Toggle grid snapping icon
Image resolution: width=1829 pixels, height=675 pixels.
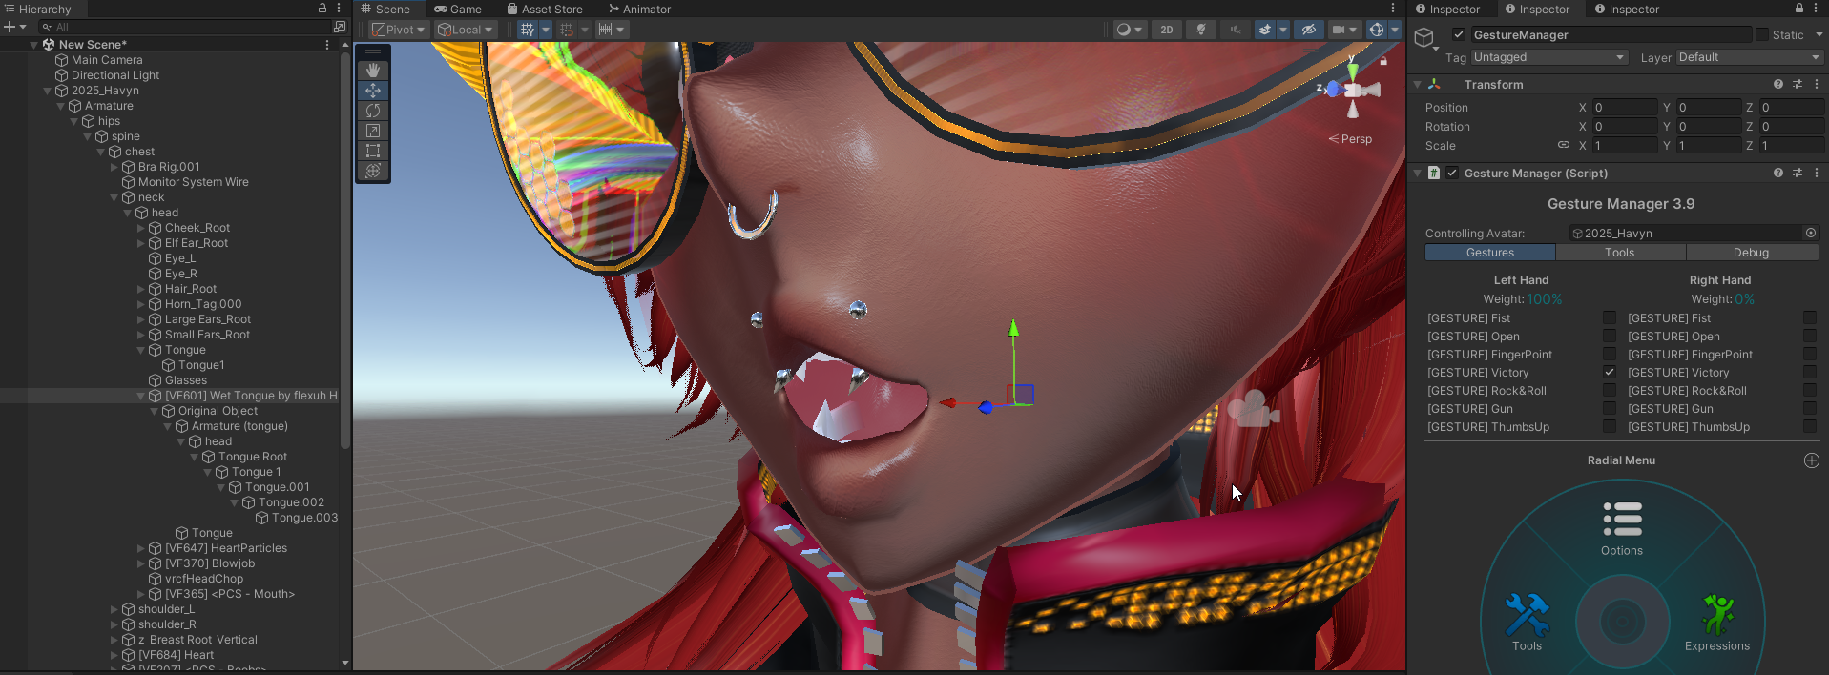(x=567, y=30)
